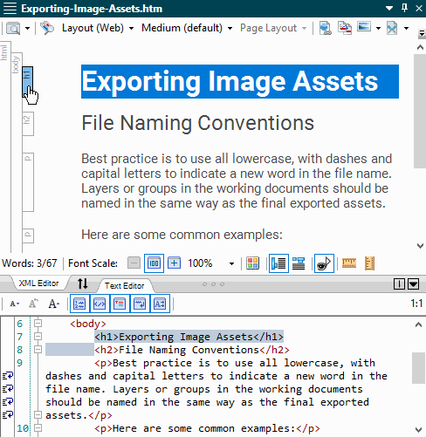Collapse the h1 tag on line 7
The height and width of the screenshot is (437, 426).
pyautogui.click(x=38, y=337)
